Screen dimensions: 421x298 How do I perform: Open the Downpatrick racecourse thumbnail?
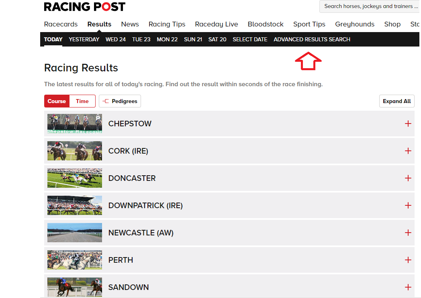click(75, 205)
